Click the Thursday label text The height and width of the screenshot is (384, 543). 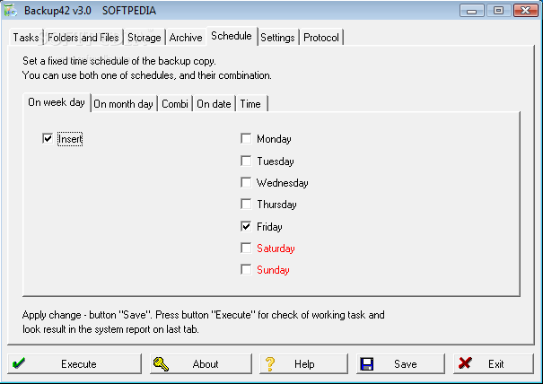(x=276, y=205)
